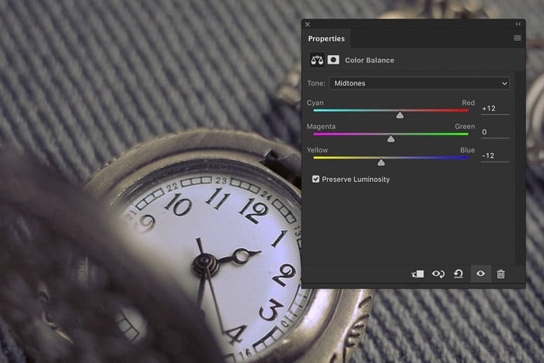Uncheck the Preserve Luminosity checkbox

tap(316, 180)
